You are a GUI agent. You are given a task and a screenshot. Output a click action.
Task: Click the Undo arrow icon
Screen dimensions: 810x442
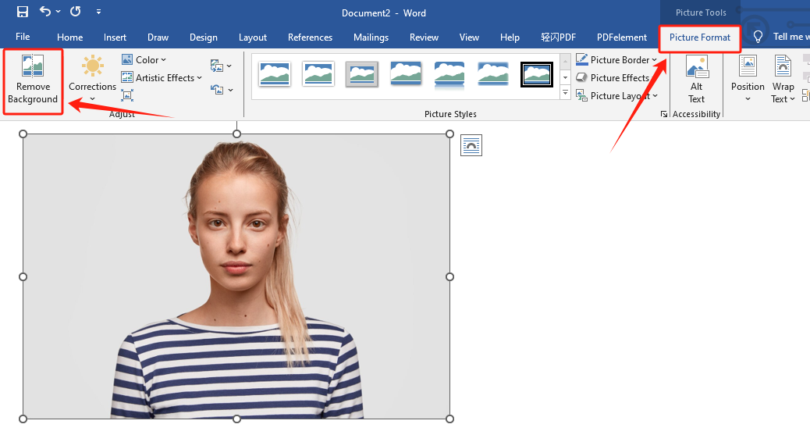pyautogui.click(x=45, y=12)
